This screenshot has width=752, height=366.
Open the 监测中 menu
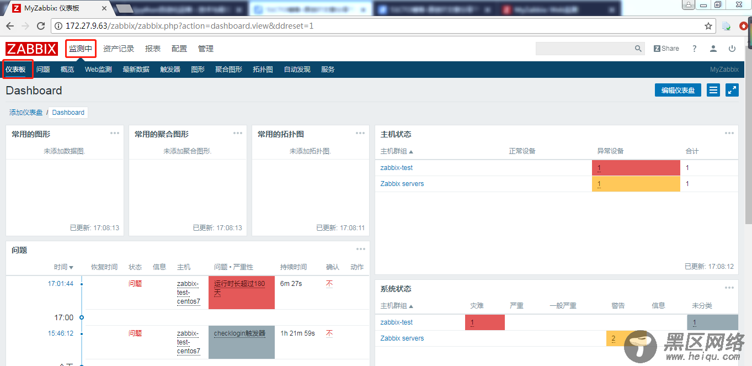(81, 49)
